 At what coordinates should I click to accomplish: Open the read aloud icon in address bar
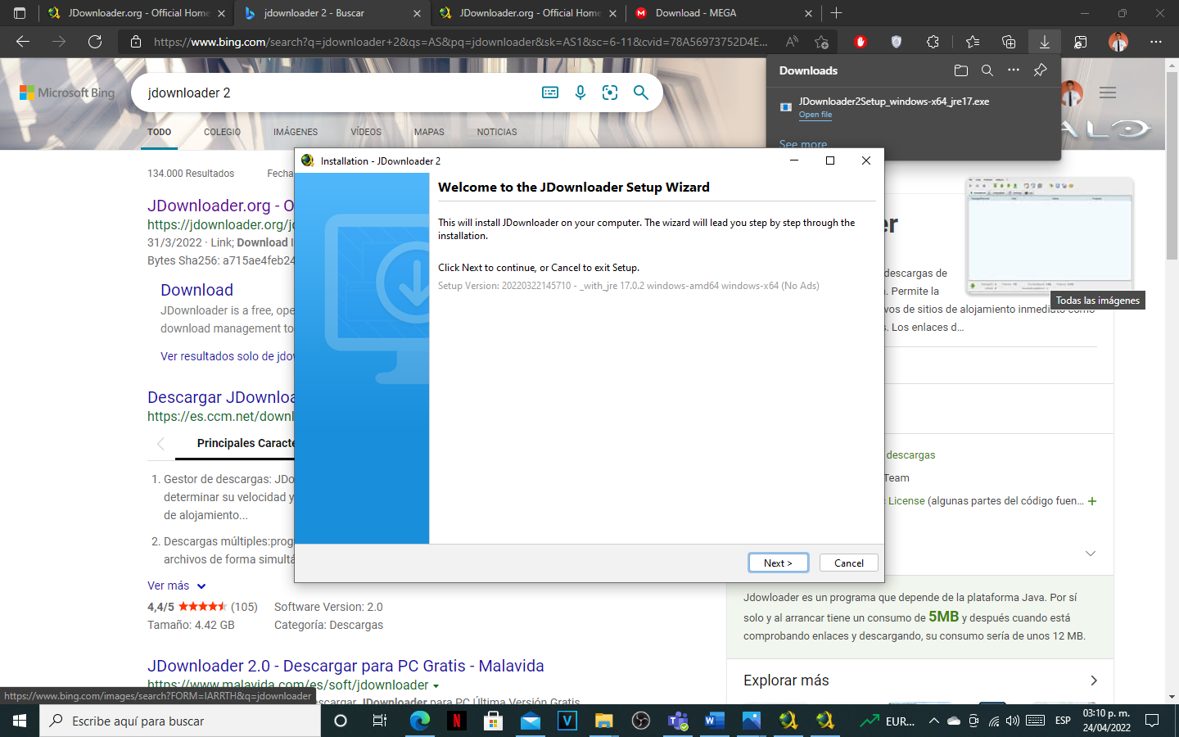792,42
